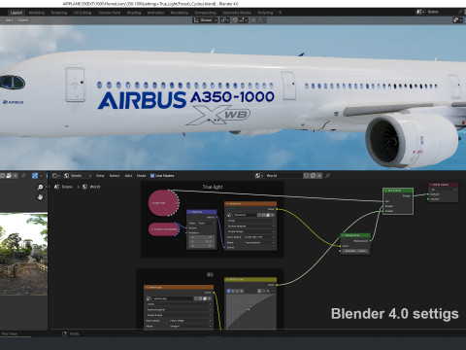Open the snapping options dropdown
466x350 pixels.
click(x=243, y=20)
